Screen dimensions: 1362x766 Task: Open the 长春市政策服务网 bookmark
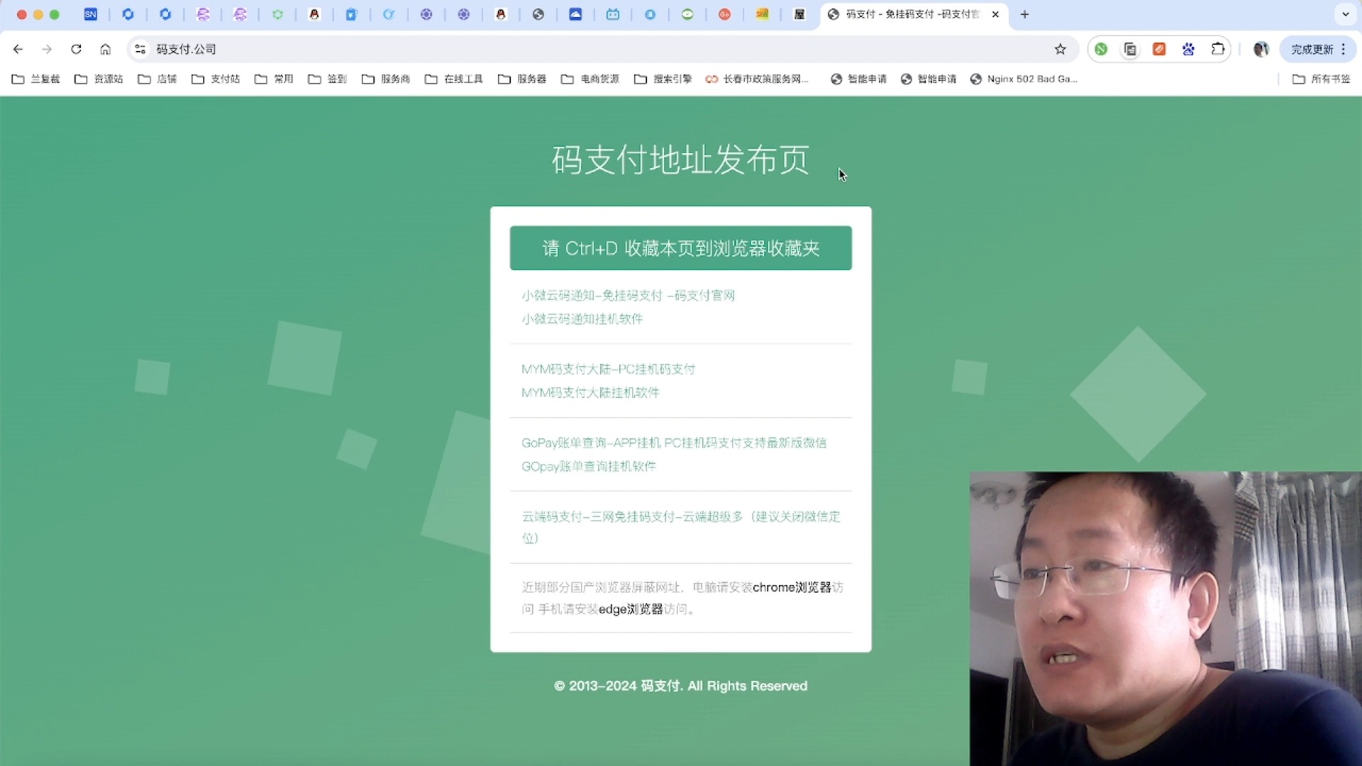pyautogui.click(x=757, y=79)
